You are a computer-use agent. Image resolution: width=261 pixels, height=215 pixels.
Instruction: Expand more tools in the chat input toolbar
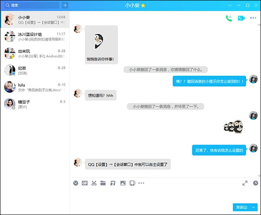141,183
